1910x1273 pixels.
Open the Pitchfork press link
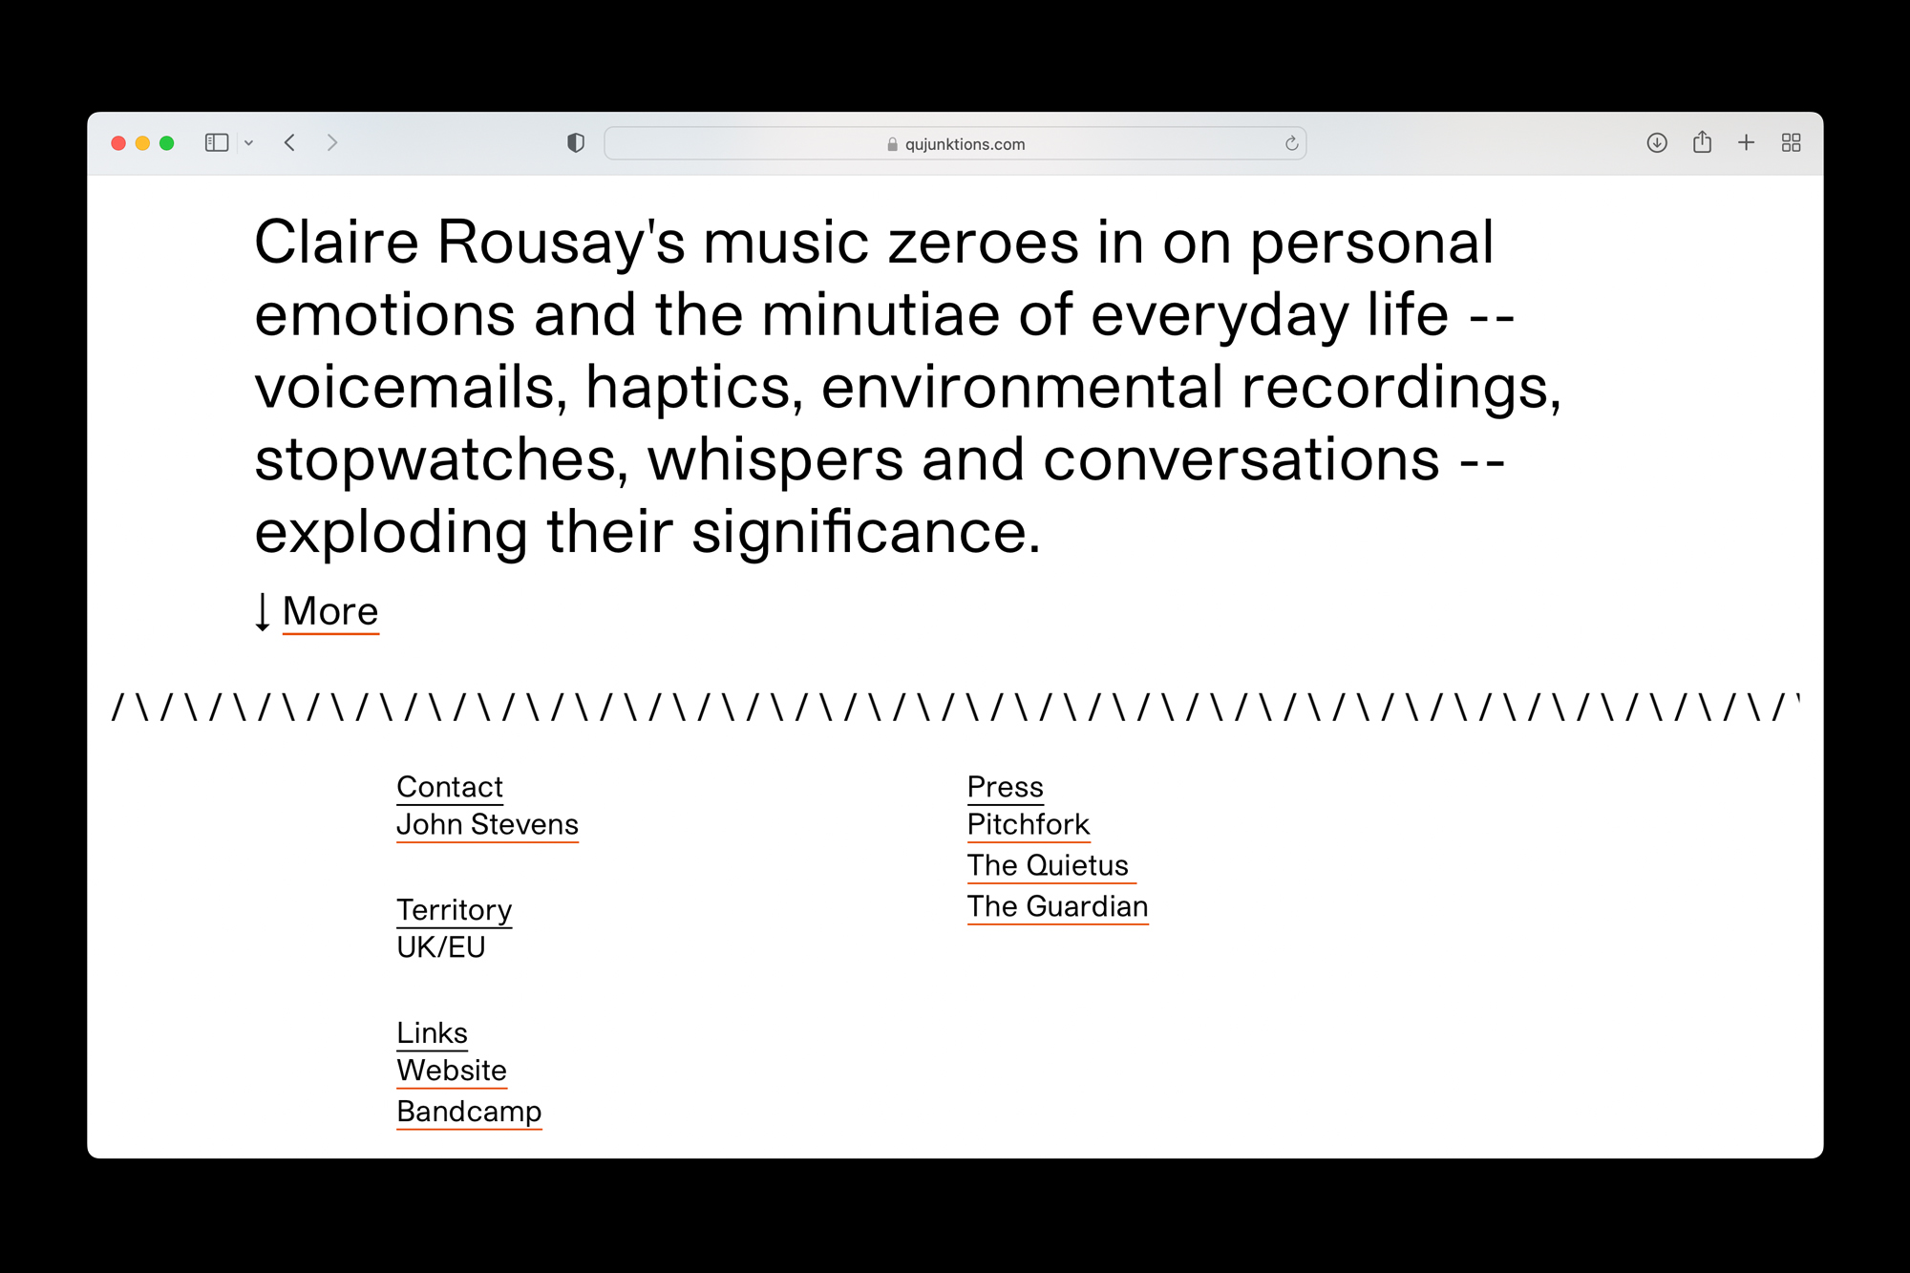(1028, 824)
